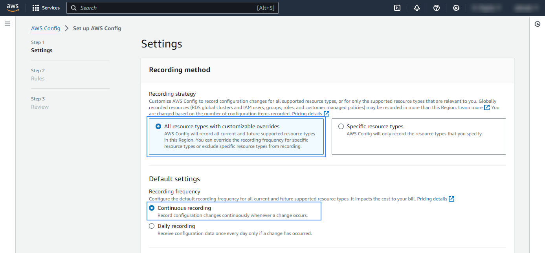This screenshot has height=253, width=545.
Task: Open the notifications bell
Action: (x=417, y=8)
